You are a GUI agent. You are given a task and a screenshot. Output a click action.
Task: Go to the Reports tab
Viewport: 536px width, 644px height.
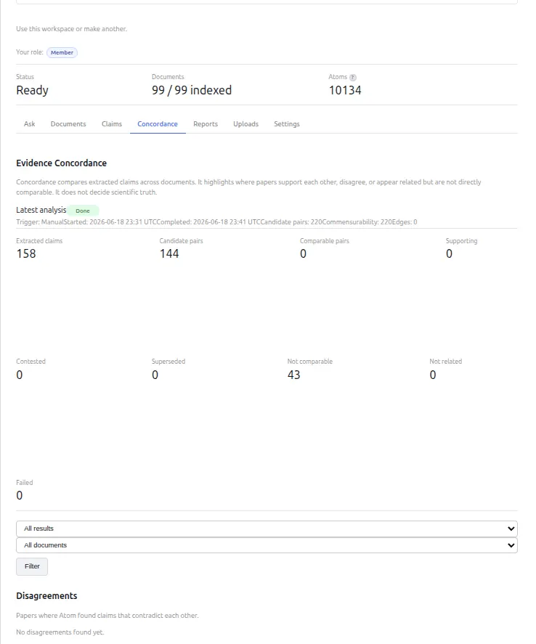[206, 124]
